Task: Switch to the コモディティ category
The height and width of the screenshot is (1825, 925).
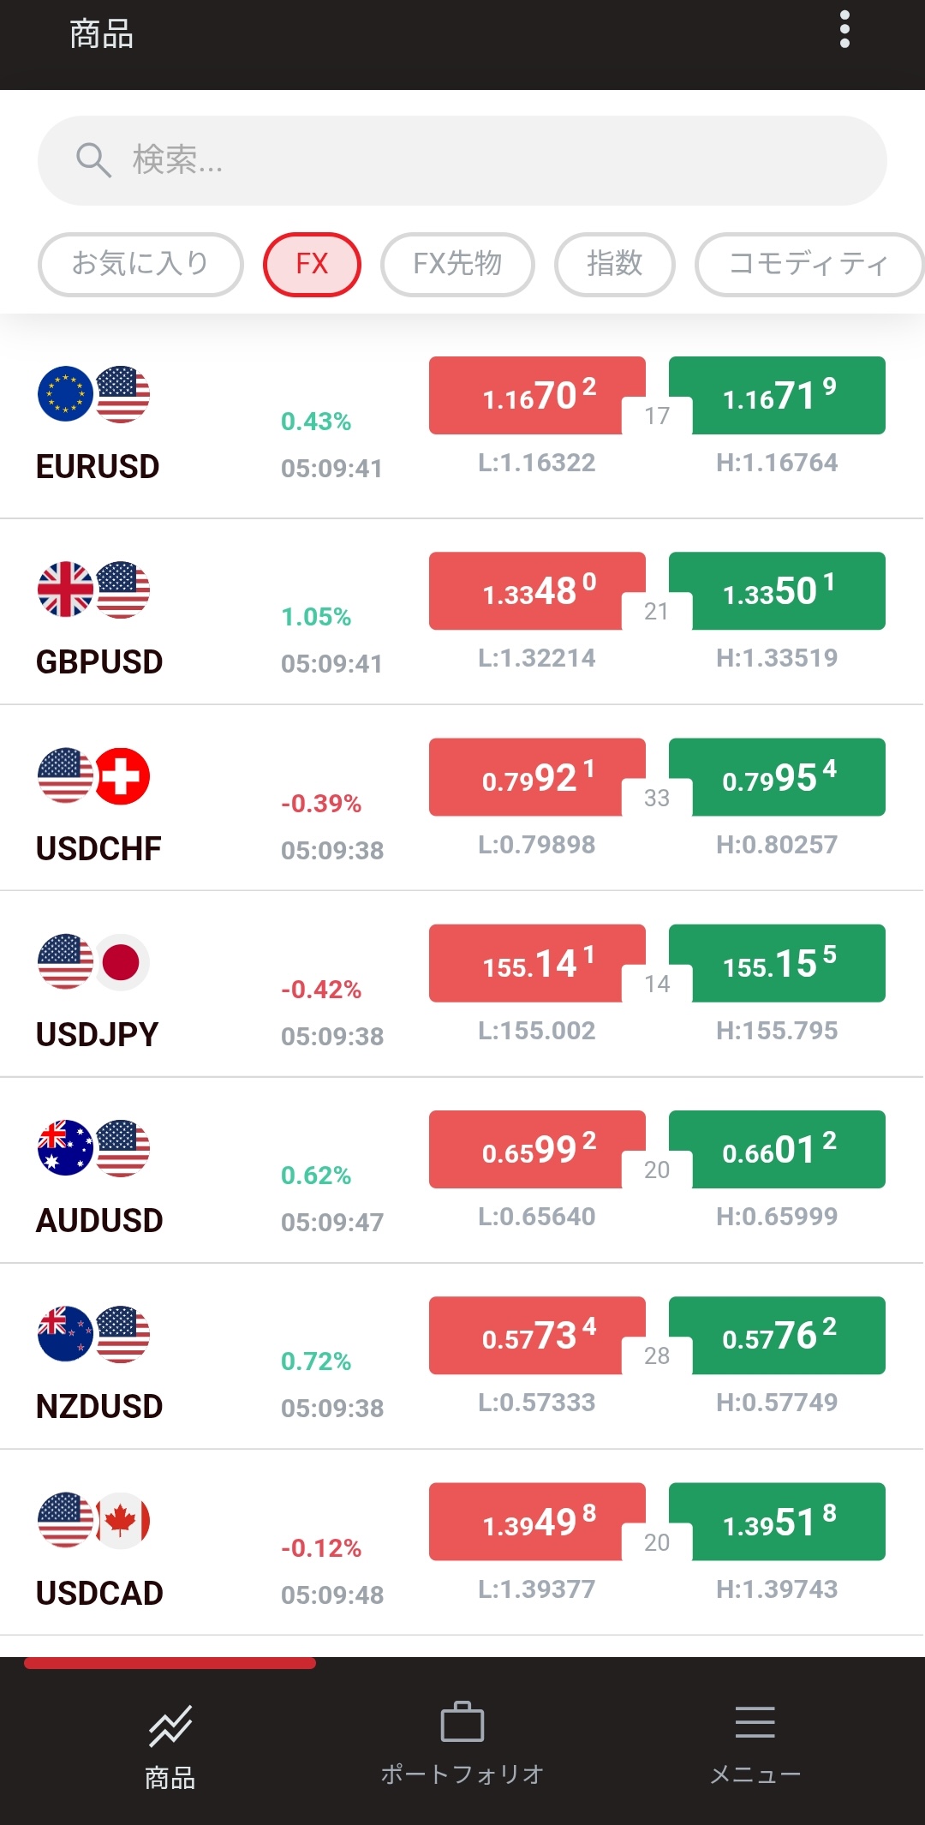Action: (808, 264)
